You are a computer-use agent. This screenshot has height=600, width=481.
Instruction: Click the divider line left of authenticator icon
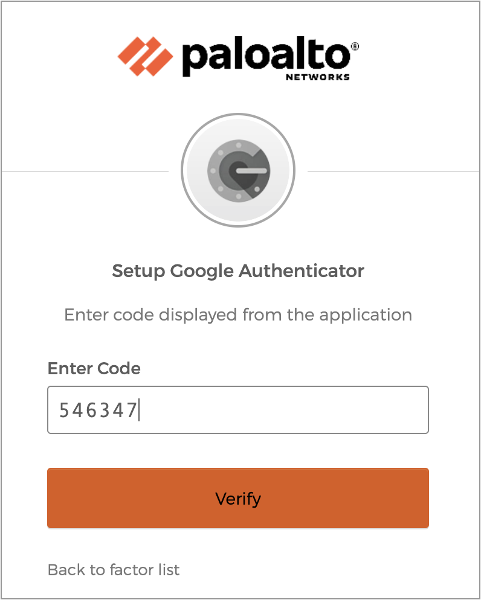tap(85, 171)
